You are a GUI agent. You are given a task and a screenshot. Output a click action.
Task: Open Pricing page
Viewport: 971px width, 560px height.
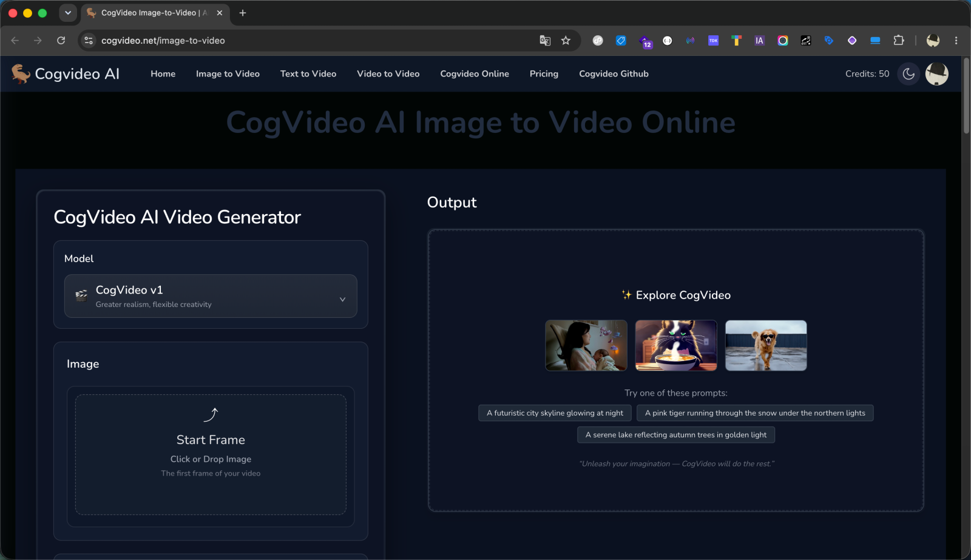click(544, 74)
